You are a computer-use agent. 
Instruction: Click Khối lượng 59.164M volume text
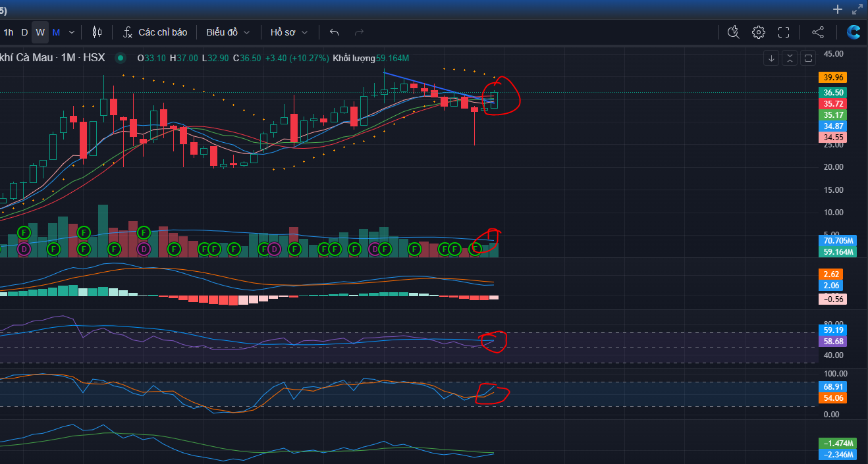point(371,58)
